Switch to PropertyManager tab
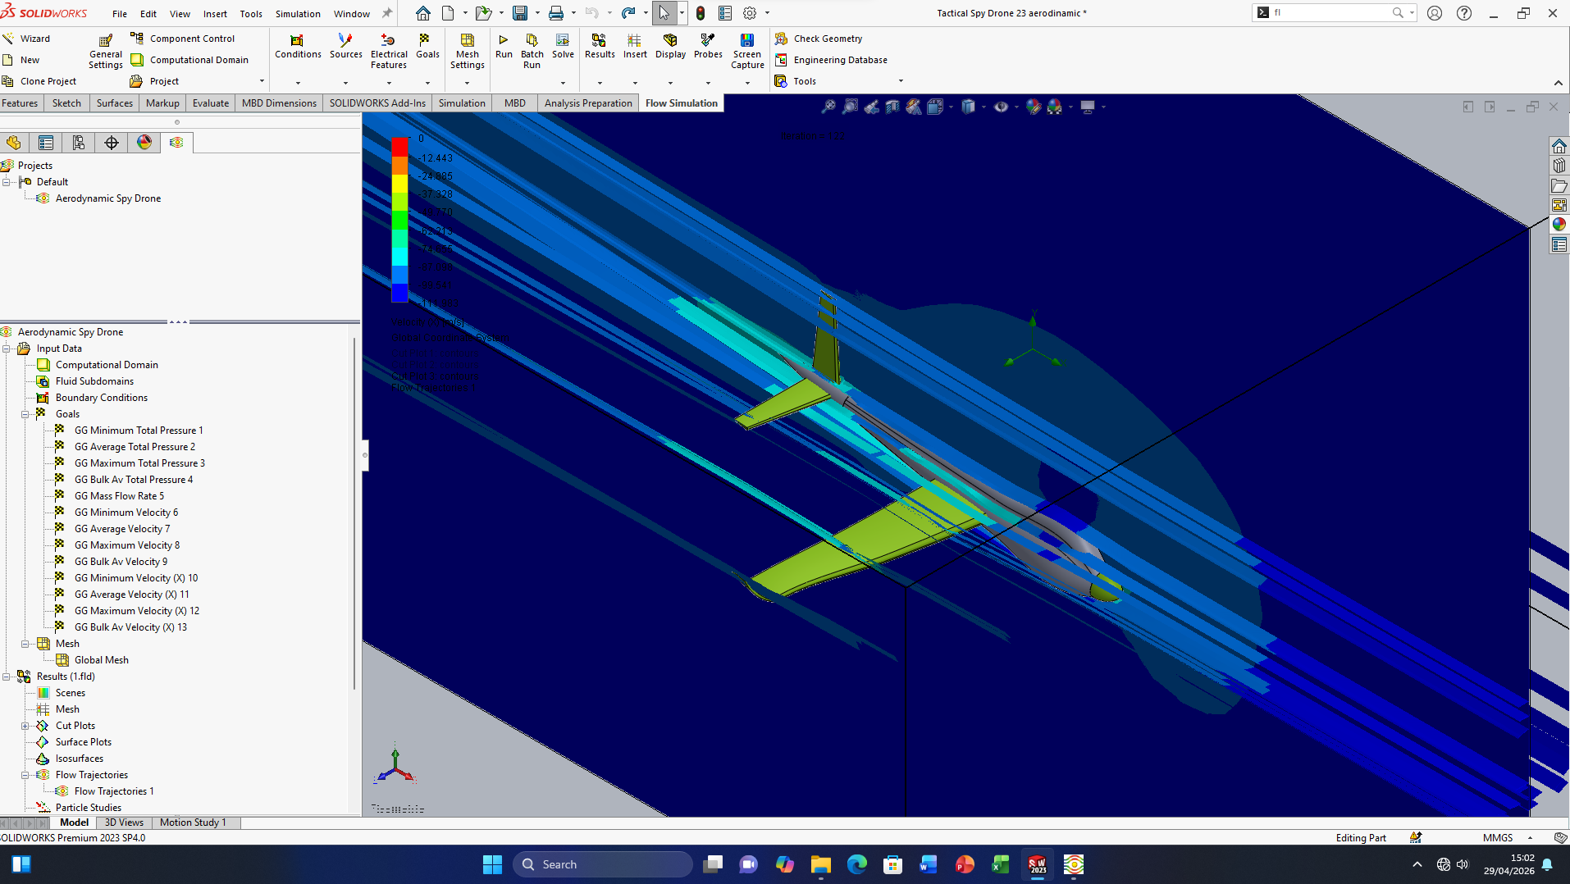Screen dimensions: 1570x884 point(46,143)
